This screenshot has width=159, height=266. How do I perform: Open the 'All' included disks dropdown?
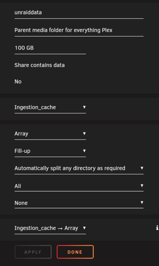[x=79, y=186]
